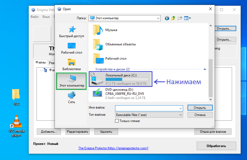
Task: Expand the Имя файла dropdown arrow
Action: (x=180, y=108)
